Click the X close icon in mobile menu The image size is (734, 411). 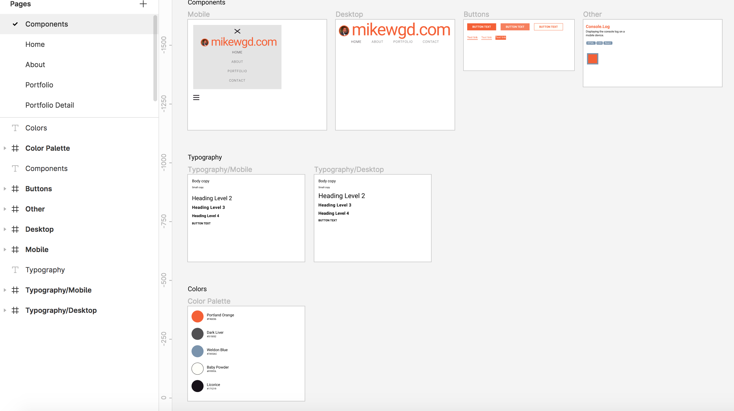pos(237,31)
